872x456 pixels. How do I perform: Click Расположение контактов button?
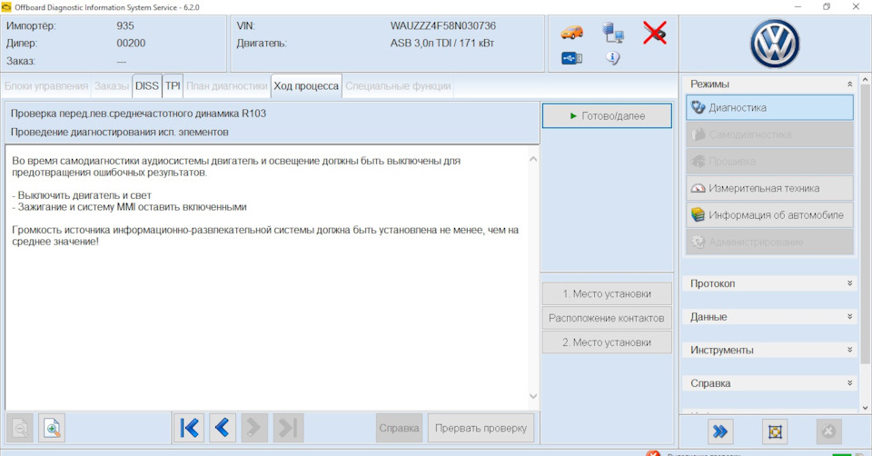click(x=607, y=318)
